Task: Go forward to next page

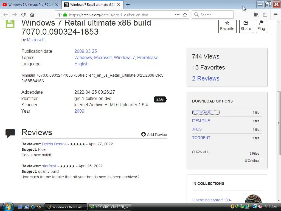Action: (x=15, y=15)
